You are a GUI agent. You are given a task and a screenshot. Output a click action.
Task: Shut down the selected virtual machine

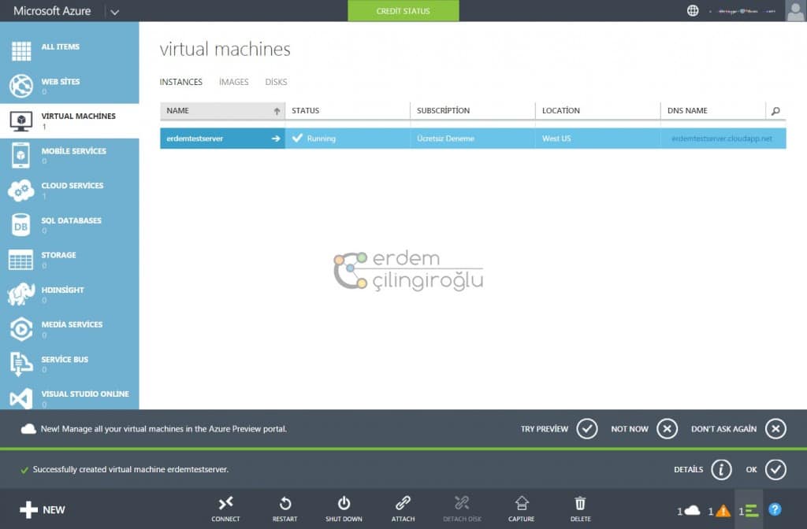click(x=344, y=509)
